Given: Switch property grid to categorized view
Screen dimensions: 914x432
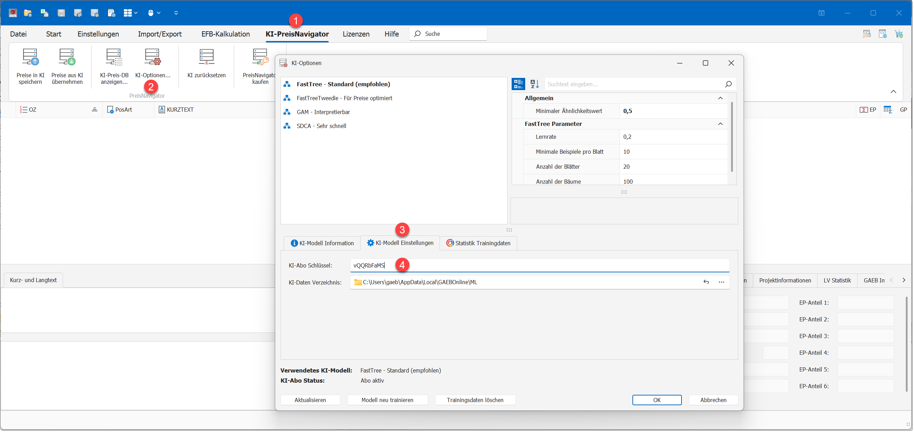Looking at the screenshot, I should pos(518,84).
